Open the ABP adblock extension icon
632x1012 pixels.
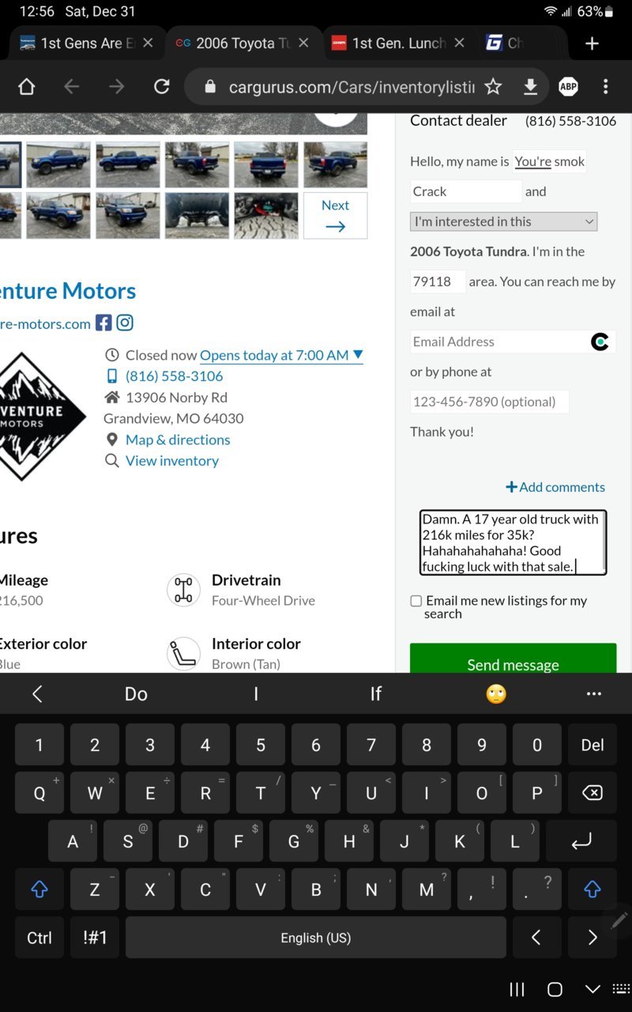tap(568, 87)
